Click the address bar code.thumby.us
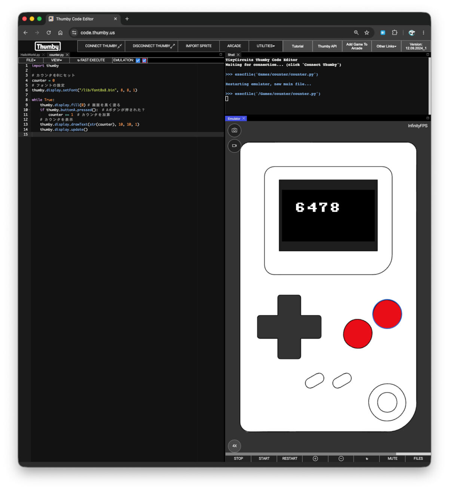449x491 pixels. 98,33
